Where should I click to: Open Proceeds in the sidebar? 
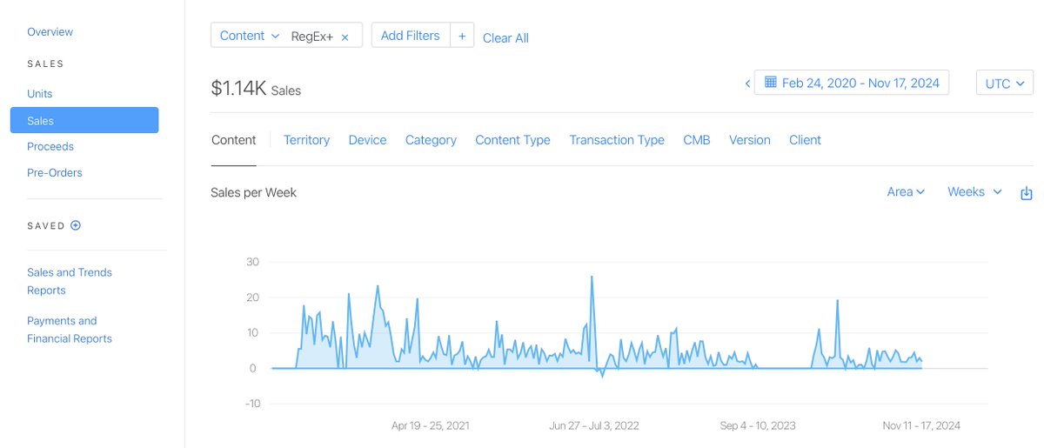point(50,147)
